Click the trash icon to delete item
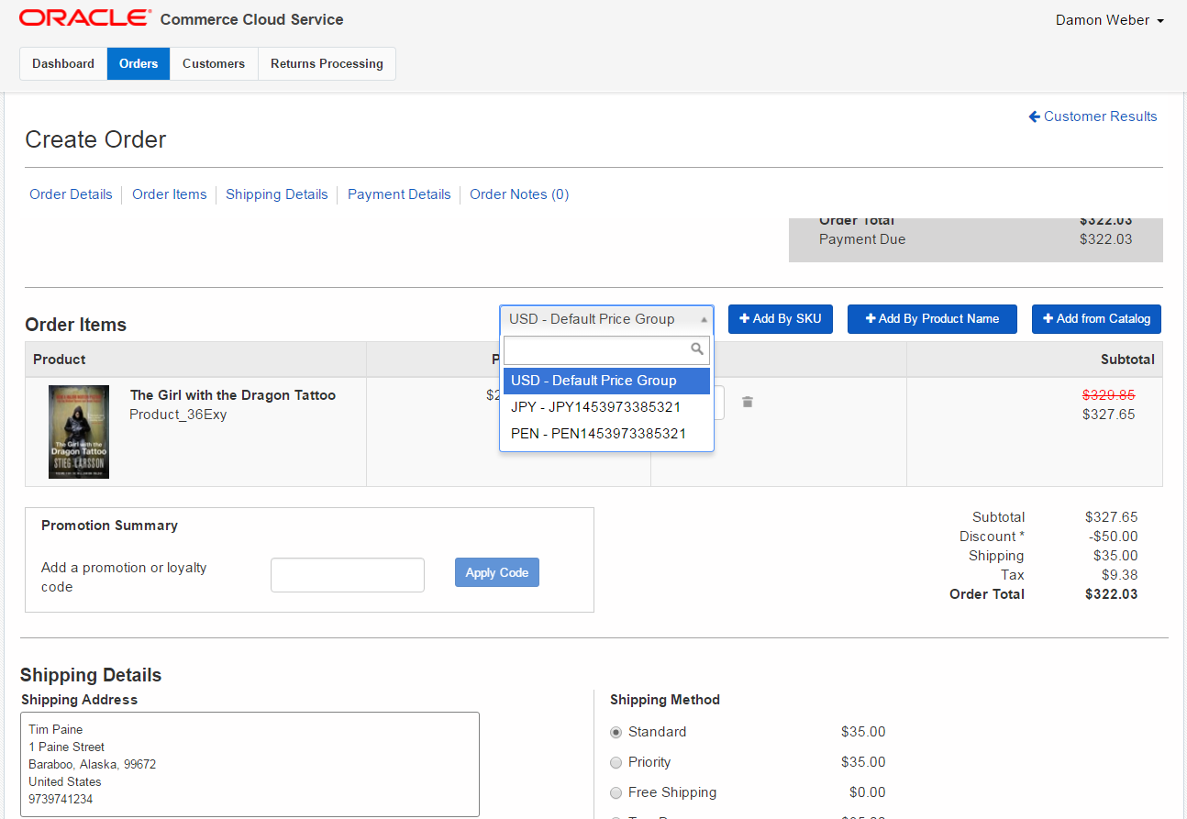 coord(748,402)
